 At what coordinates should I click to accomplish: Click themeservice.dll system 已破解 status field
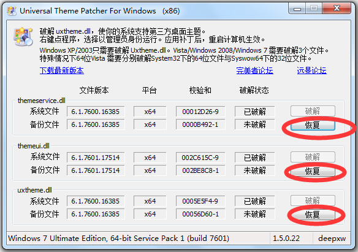pos(255,112)
